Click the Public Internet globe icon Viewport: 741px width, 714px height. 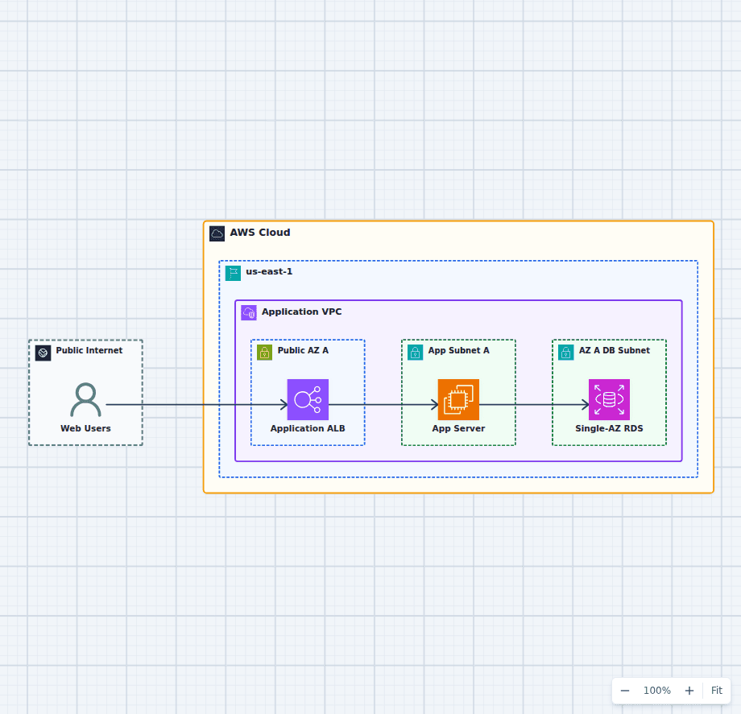tap(43, 353)
